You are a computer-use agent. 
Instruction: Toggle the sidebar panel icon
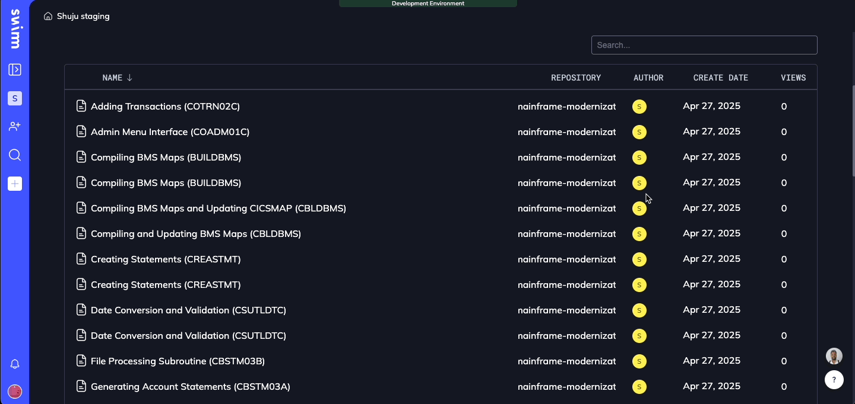point(15,70)
